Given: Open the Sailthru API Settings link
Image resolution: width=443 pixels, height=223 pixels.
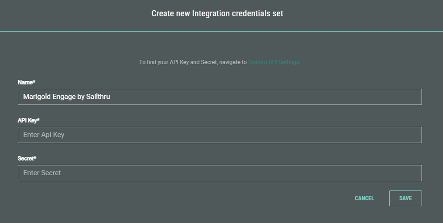Looking at the screenshot, I should [273, 62].
